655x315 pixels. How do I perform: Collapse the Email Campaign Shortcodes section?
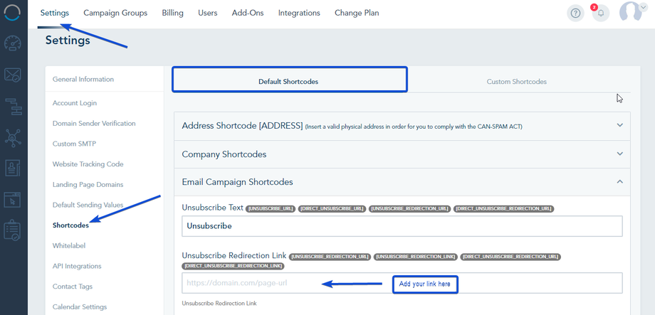click(x=619, y=182)
